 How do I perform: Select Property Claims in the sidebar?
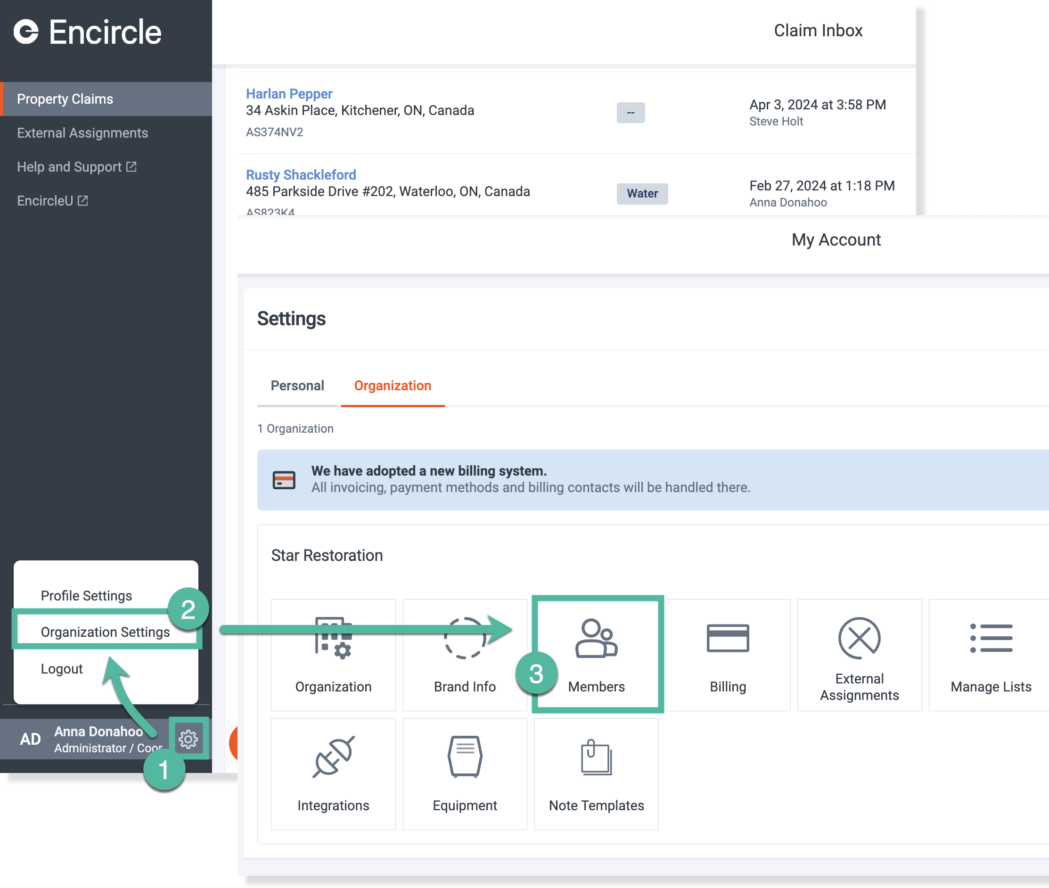(106, 99)
